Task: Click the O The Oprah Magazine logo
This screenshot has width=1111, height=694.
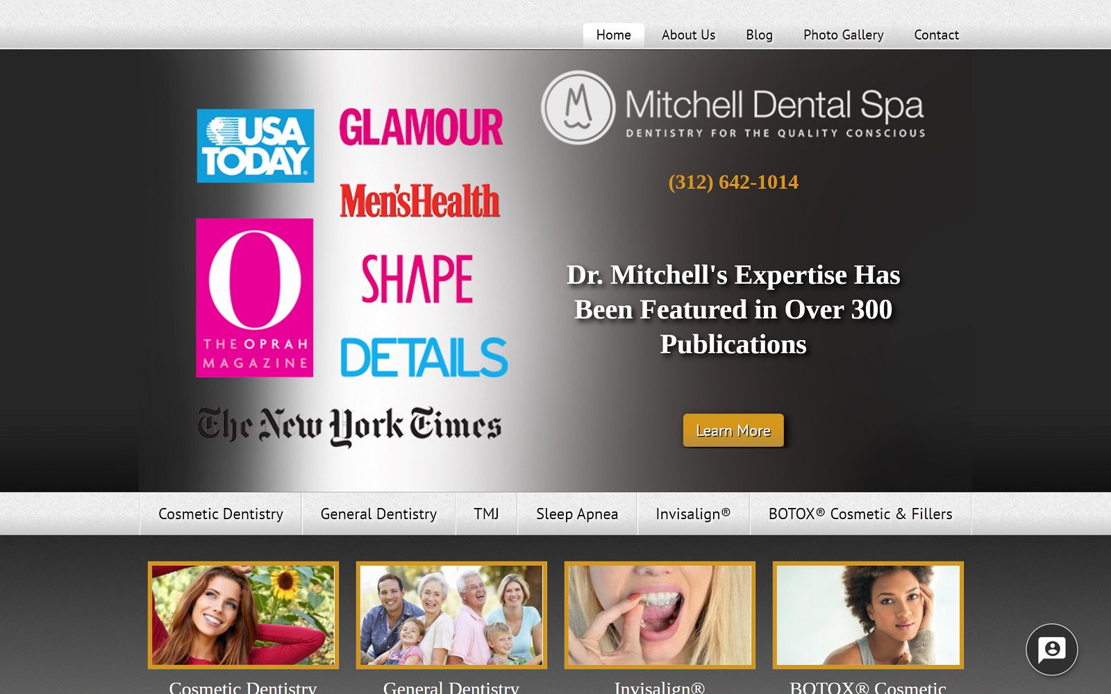Action: [x=255, y=298]
